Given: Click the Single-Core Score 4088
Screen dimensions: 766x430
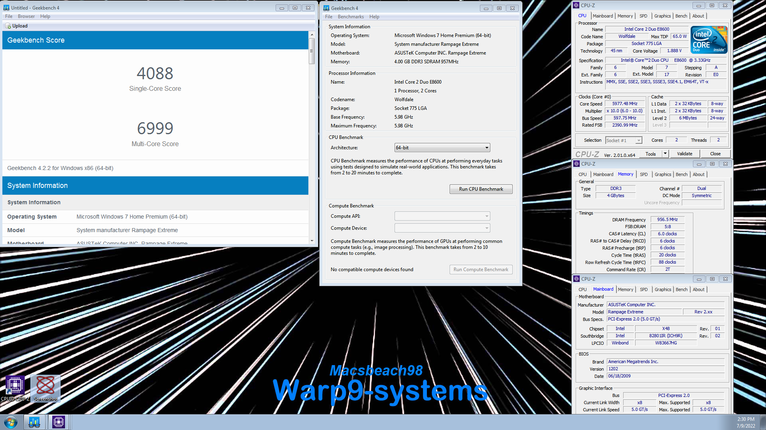Looking at the screenshot, I should [x=155, y=73].
